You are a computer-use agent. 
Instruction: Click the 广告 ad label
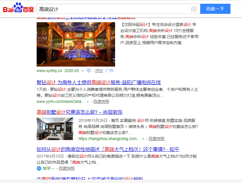pyautogui.click(x=109, y=71)
